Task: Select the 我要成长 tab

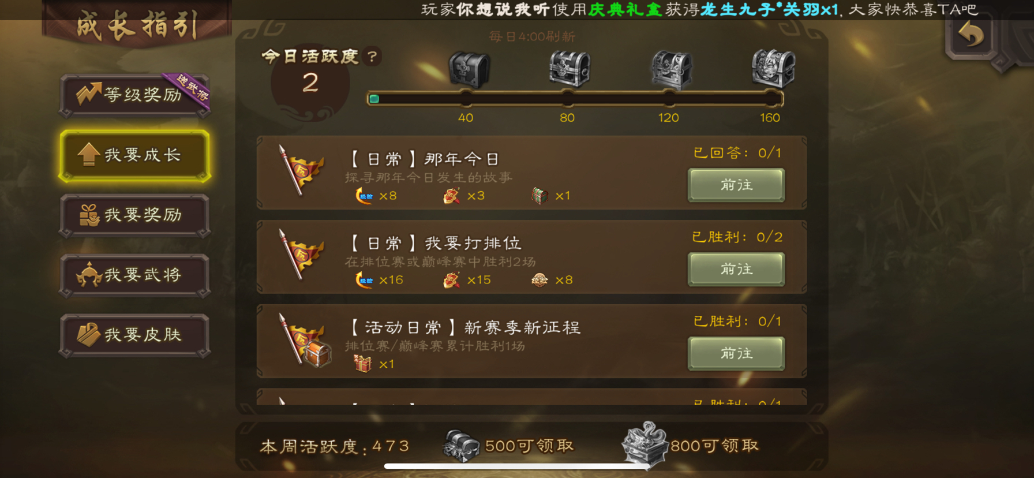Action: (x=134, y=155)
